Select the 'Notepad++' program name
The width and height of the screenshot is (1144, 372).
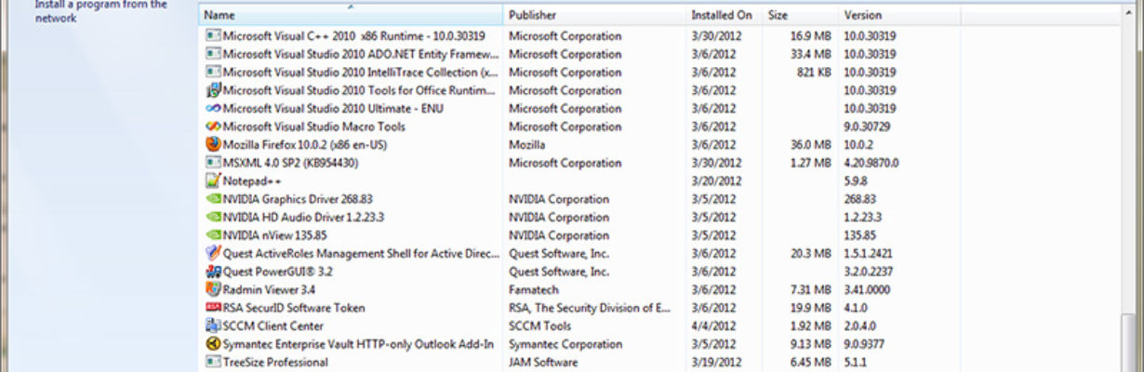(252, 181)
